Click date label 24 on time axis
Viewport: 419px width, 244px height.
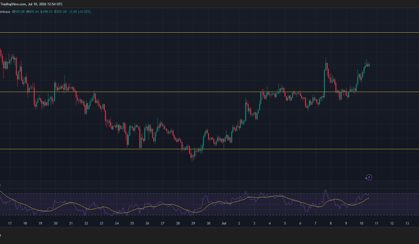tap(117, 224)
